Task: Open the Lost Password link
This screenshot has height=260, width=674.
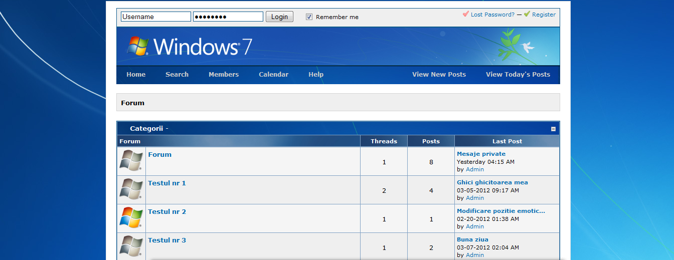Action: (492, 15)
